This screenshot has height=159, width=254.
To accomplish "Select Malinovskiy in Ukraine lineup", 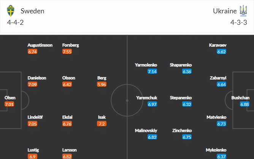I will (146, 130).
